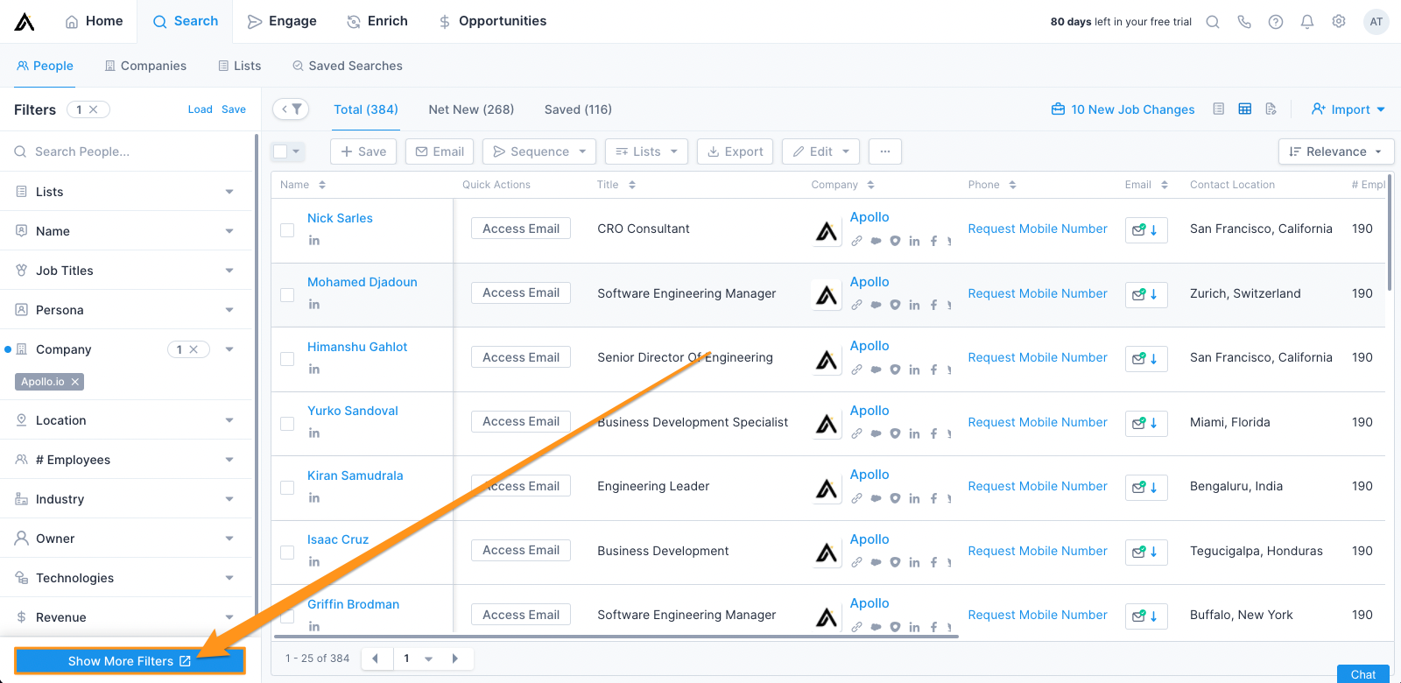Open the Chat widget

pyautogui.click(x=1363, y=674)
